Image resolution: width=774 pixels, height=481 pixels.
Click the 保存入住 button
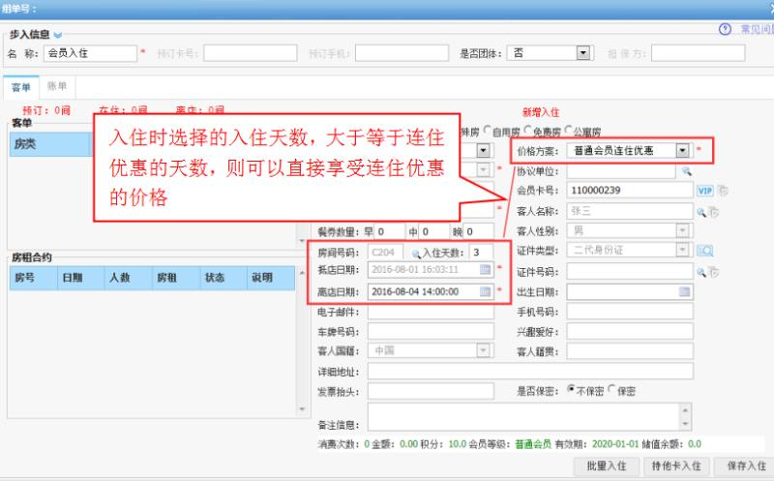[746, 466]
